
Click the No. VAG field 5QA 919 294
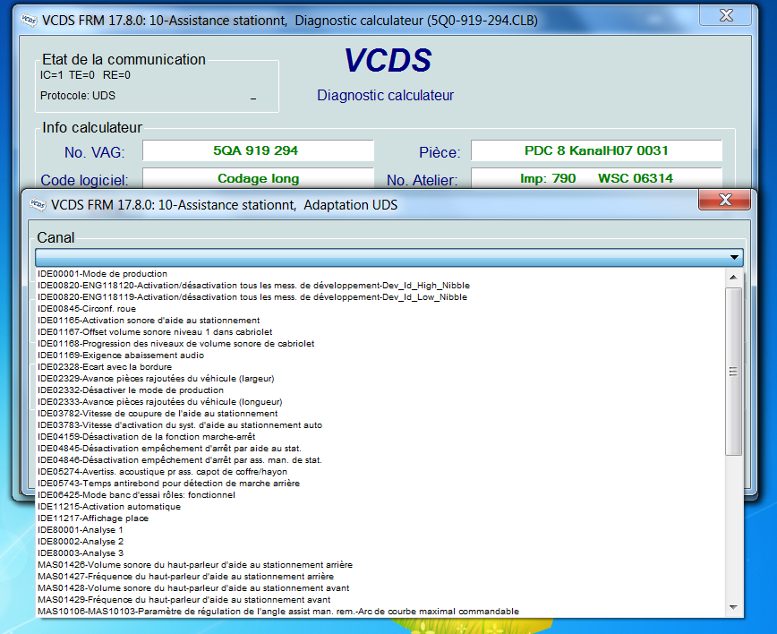(x=258, y=151)
